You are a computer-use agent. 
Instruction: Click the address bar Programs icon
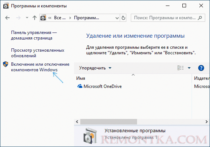point(43,18)
